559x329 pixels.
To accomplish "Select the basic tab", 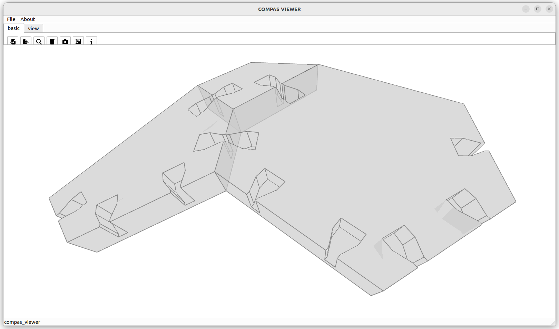I will click(x=14, y=28).
